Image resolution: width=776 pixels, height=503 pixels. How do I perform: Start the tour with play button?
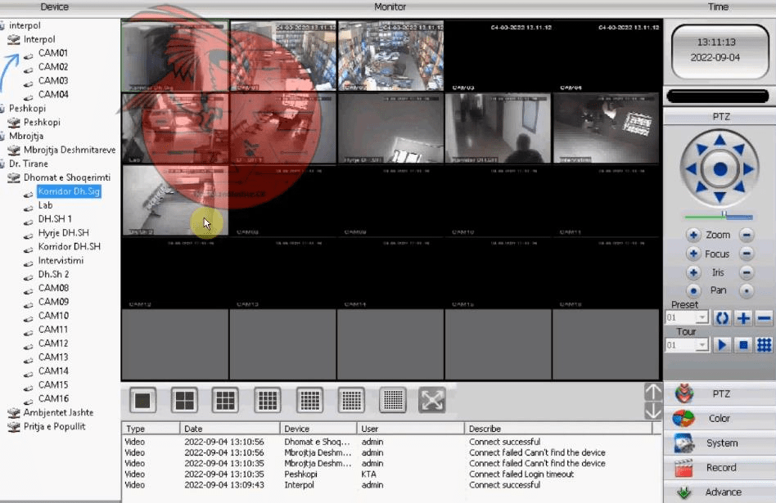click(x=722, y=345)
